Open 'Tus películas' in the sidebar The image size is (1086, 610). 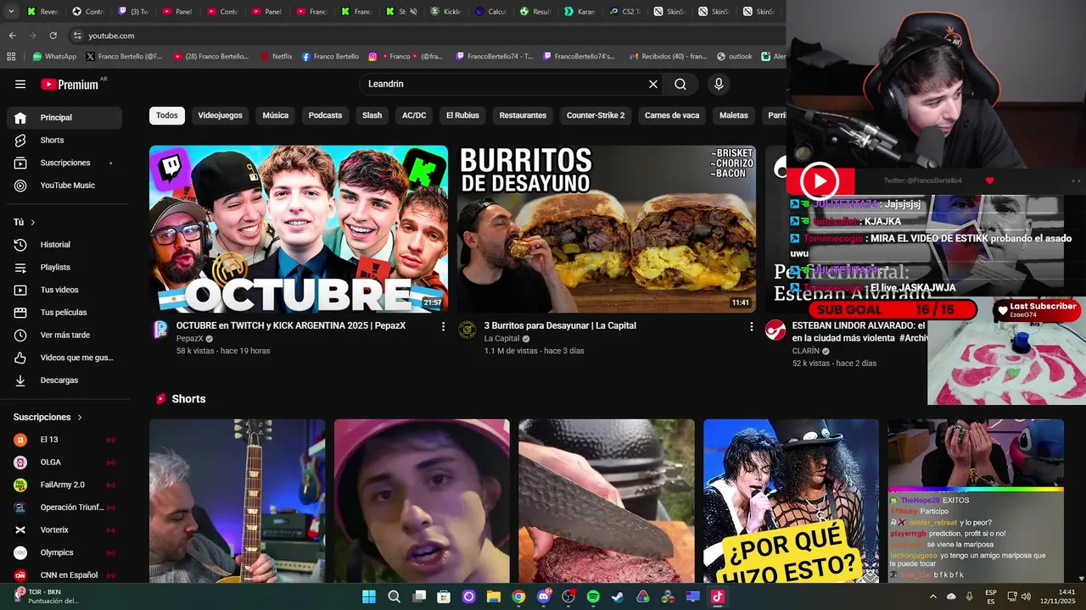coord(64,313)
